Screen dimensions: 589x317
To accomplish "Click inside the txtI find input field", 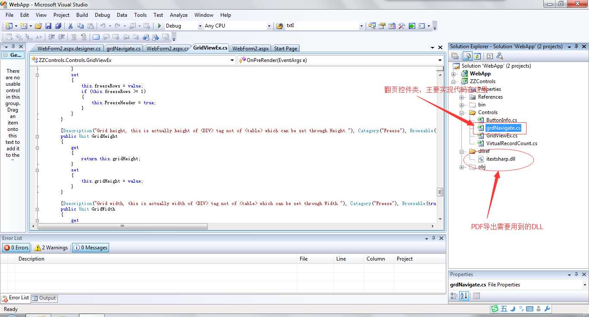I will [322, 26].
